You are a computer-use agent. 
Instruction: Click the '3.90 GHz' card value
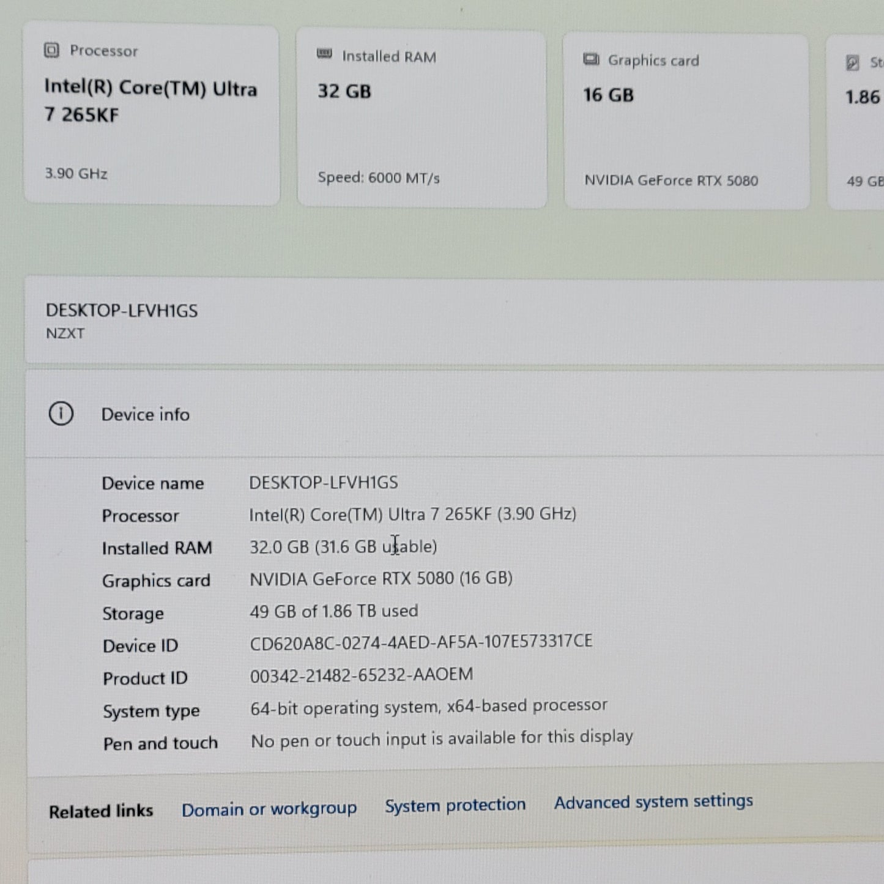76,174
